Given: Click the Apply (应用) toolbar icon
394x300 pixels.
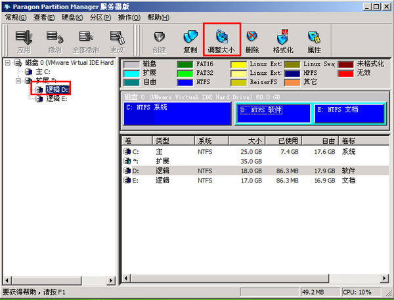Looking at the screenshot, I should point(24,37).
